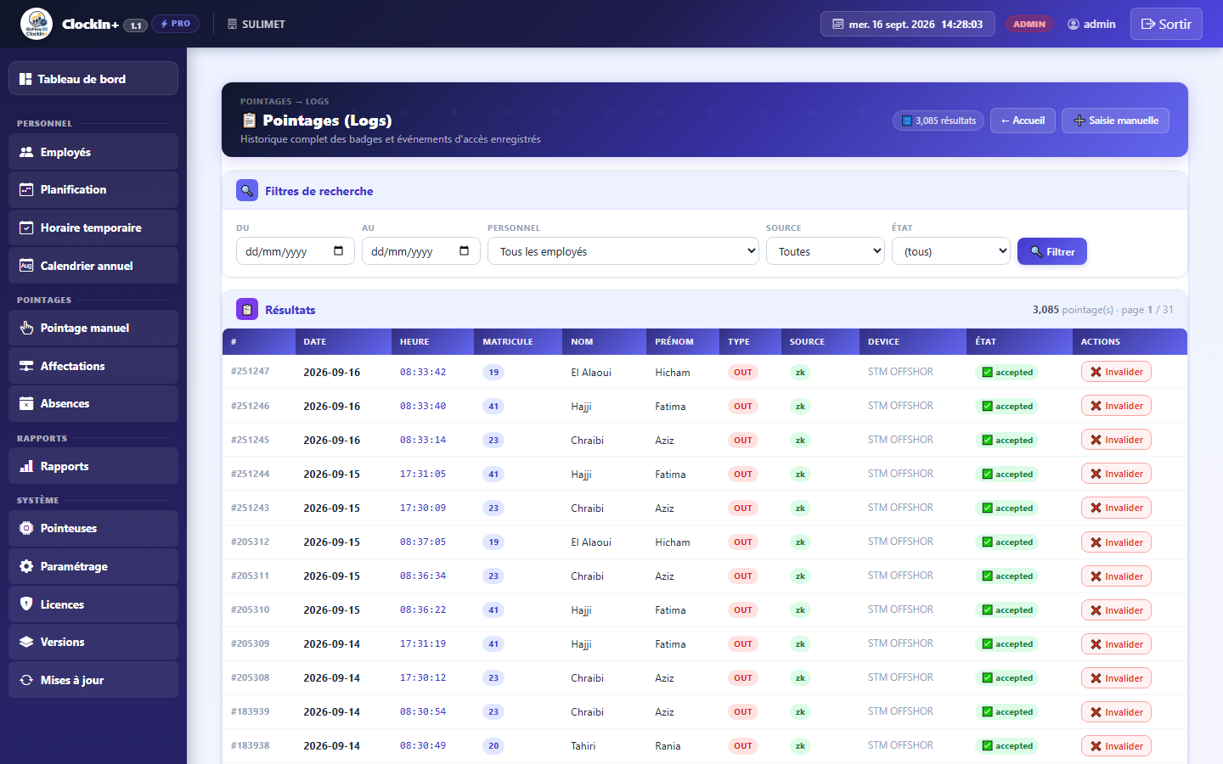Click the OUT type badge in row #251245
The width and height of the screenshot is (1223, 764).
coord(743,440)
